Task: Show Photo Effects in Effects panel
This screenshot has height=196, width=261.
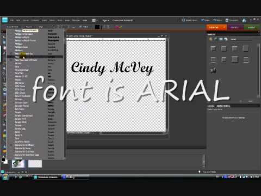Action: (221, 39)
